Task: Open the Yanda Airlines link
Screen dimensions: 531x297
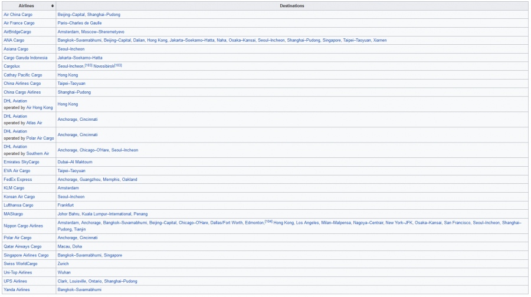Action: click(17, 290)
